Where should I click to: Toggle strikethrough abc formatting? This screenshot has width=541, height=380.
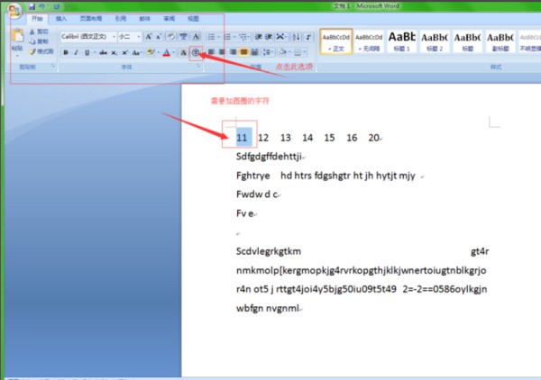[103, 52]
